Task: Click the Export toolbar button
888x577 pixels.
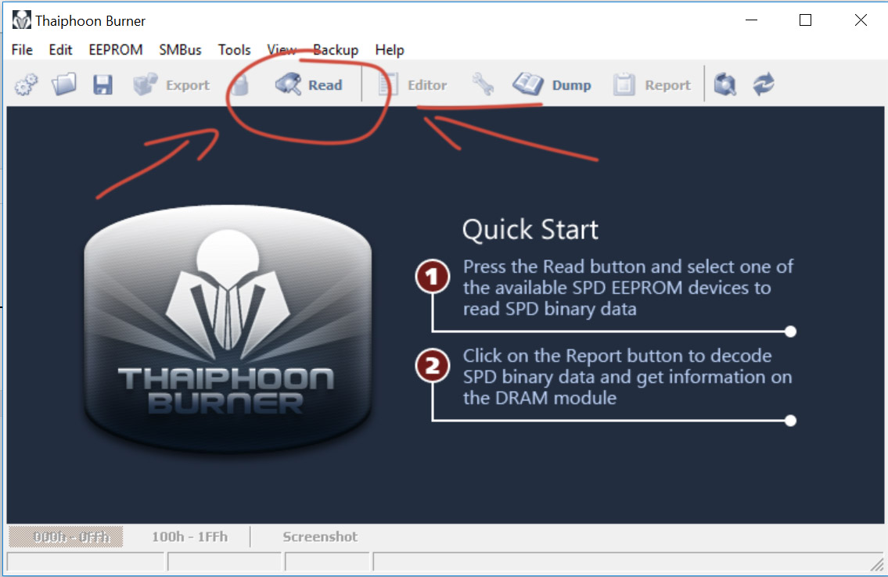Action: (171, 85)
